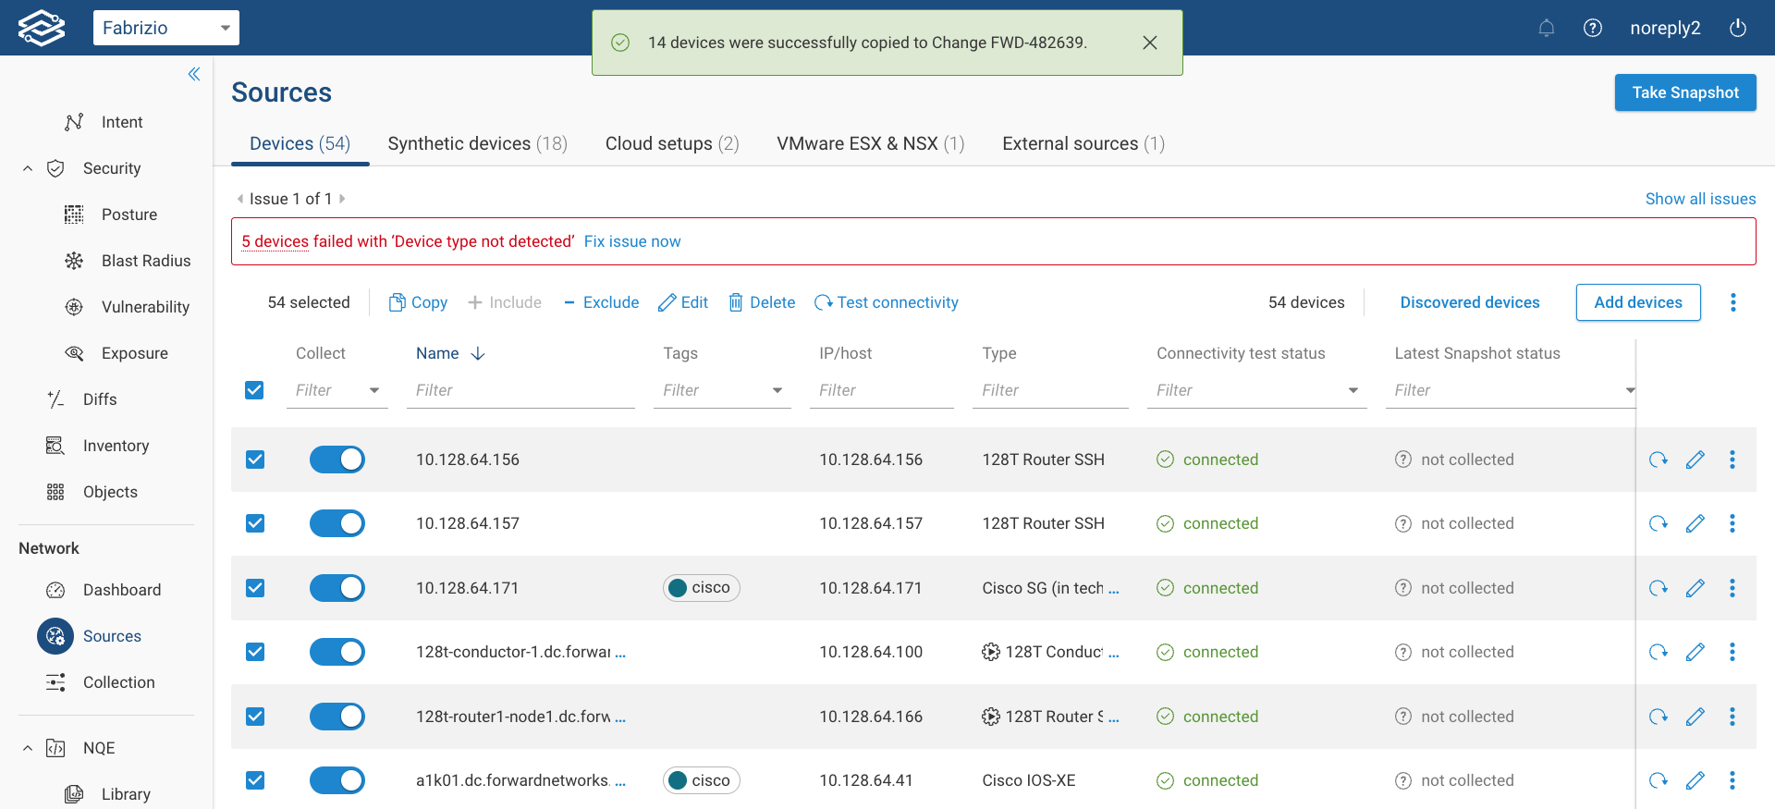Open the help question mark icon

click(1592, 28)
